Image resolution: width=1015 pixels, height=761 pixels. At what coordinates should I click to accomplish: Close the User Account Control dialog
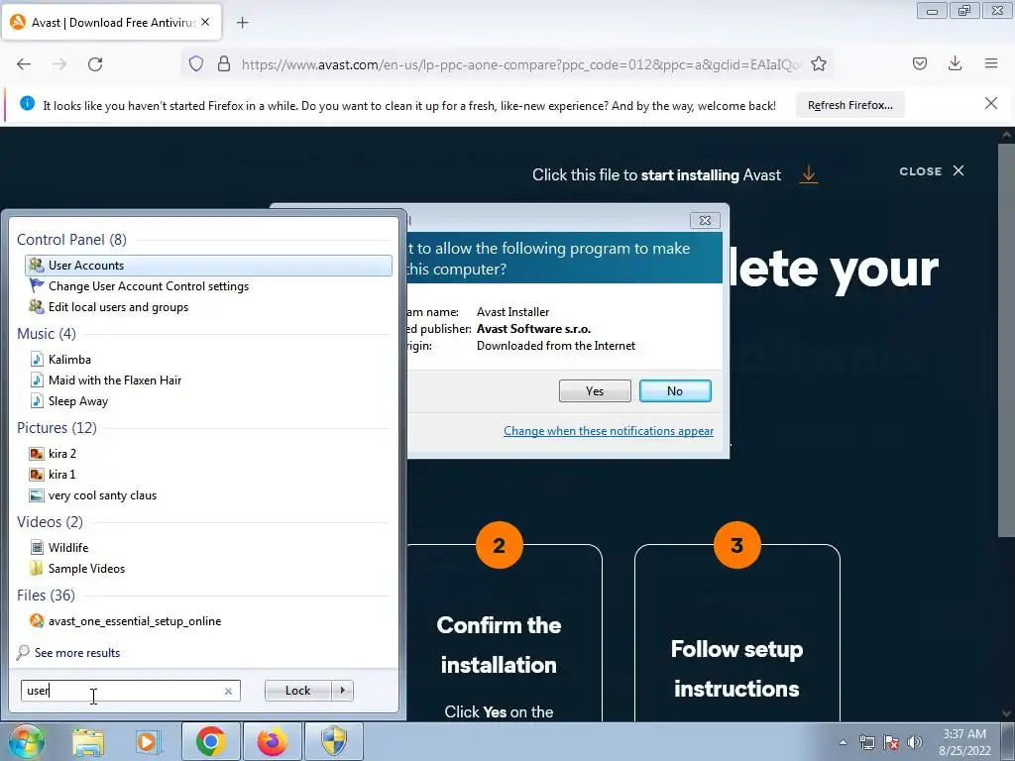click(x=705, y=220)
